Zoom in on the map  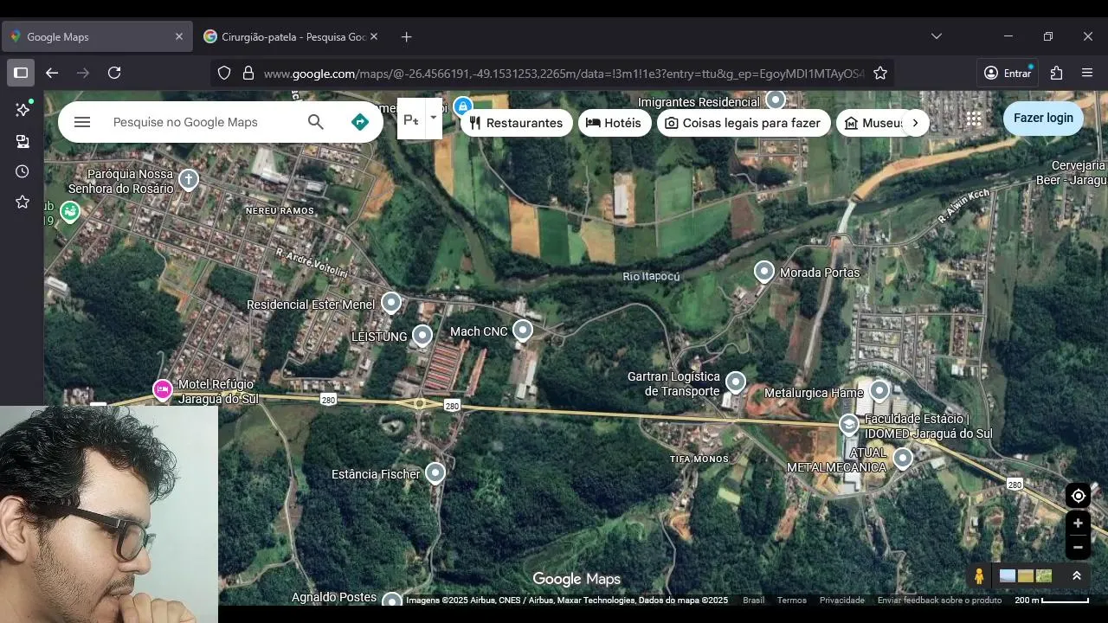[1078, 523]
